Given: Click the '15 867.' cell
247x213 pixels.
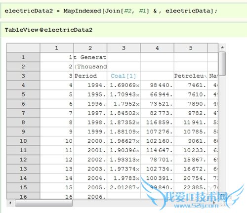Looking at the screenshot, I should click(x=191, y=160).
